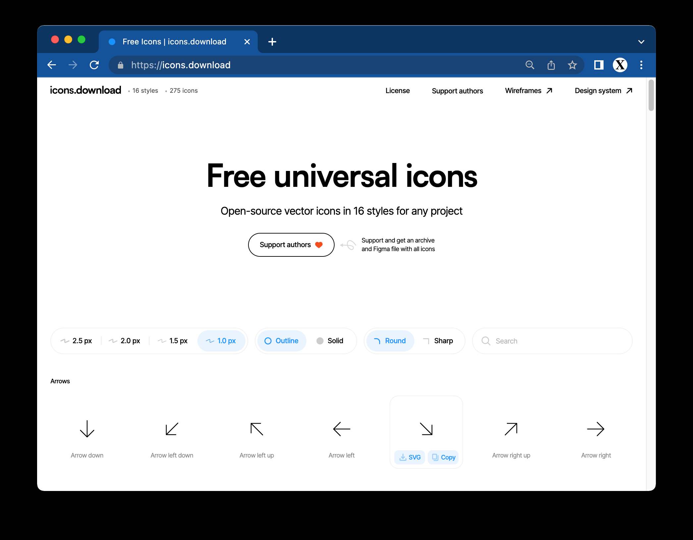Select the Arrow left down icon
This screenshot has height=540, width=693.
pyautogui.click(x=172, y=429)
